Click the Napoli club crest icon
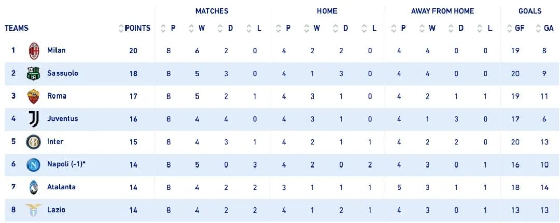This screenshot has width=560, height=223. pyautogui.click(x=34, y=165)
